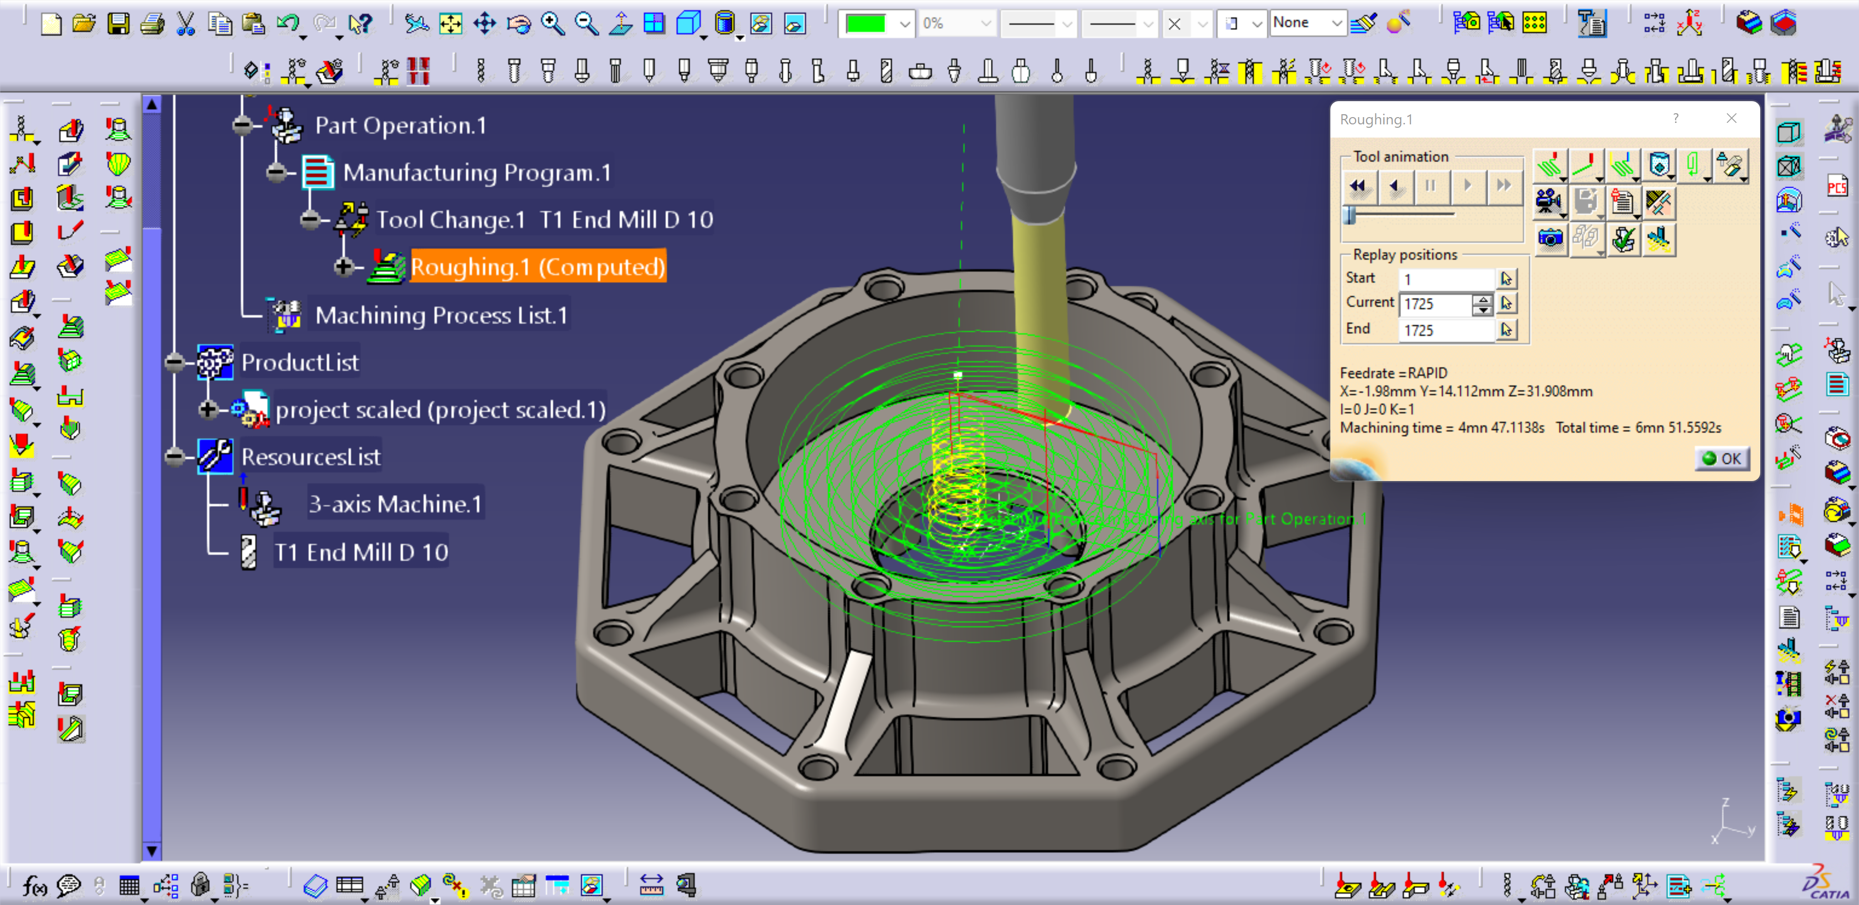The height and width of the screenshot is (905, 1859).
Task: Click the video simulation camera icon
Action: point(1547,201)
